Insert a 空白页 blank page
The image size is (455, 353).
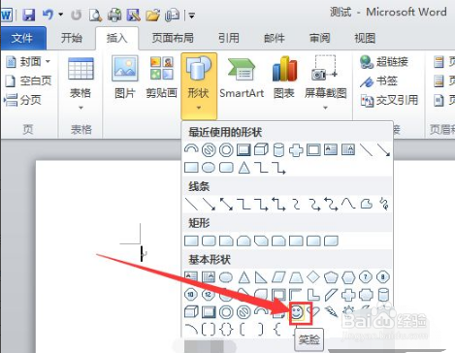click(28, 80)
